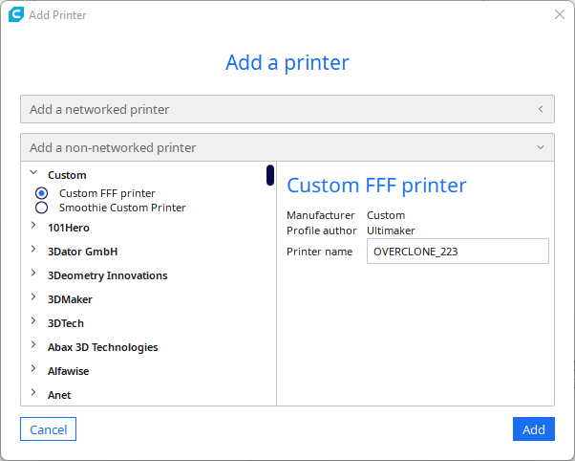Image resolution: width=575 pixels, height=461 pixels.
Task: Click the 'Custom FFF printer' heading
Action: pyautogui.click(x=376, y=186)
